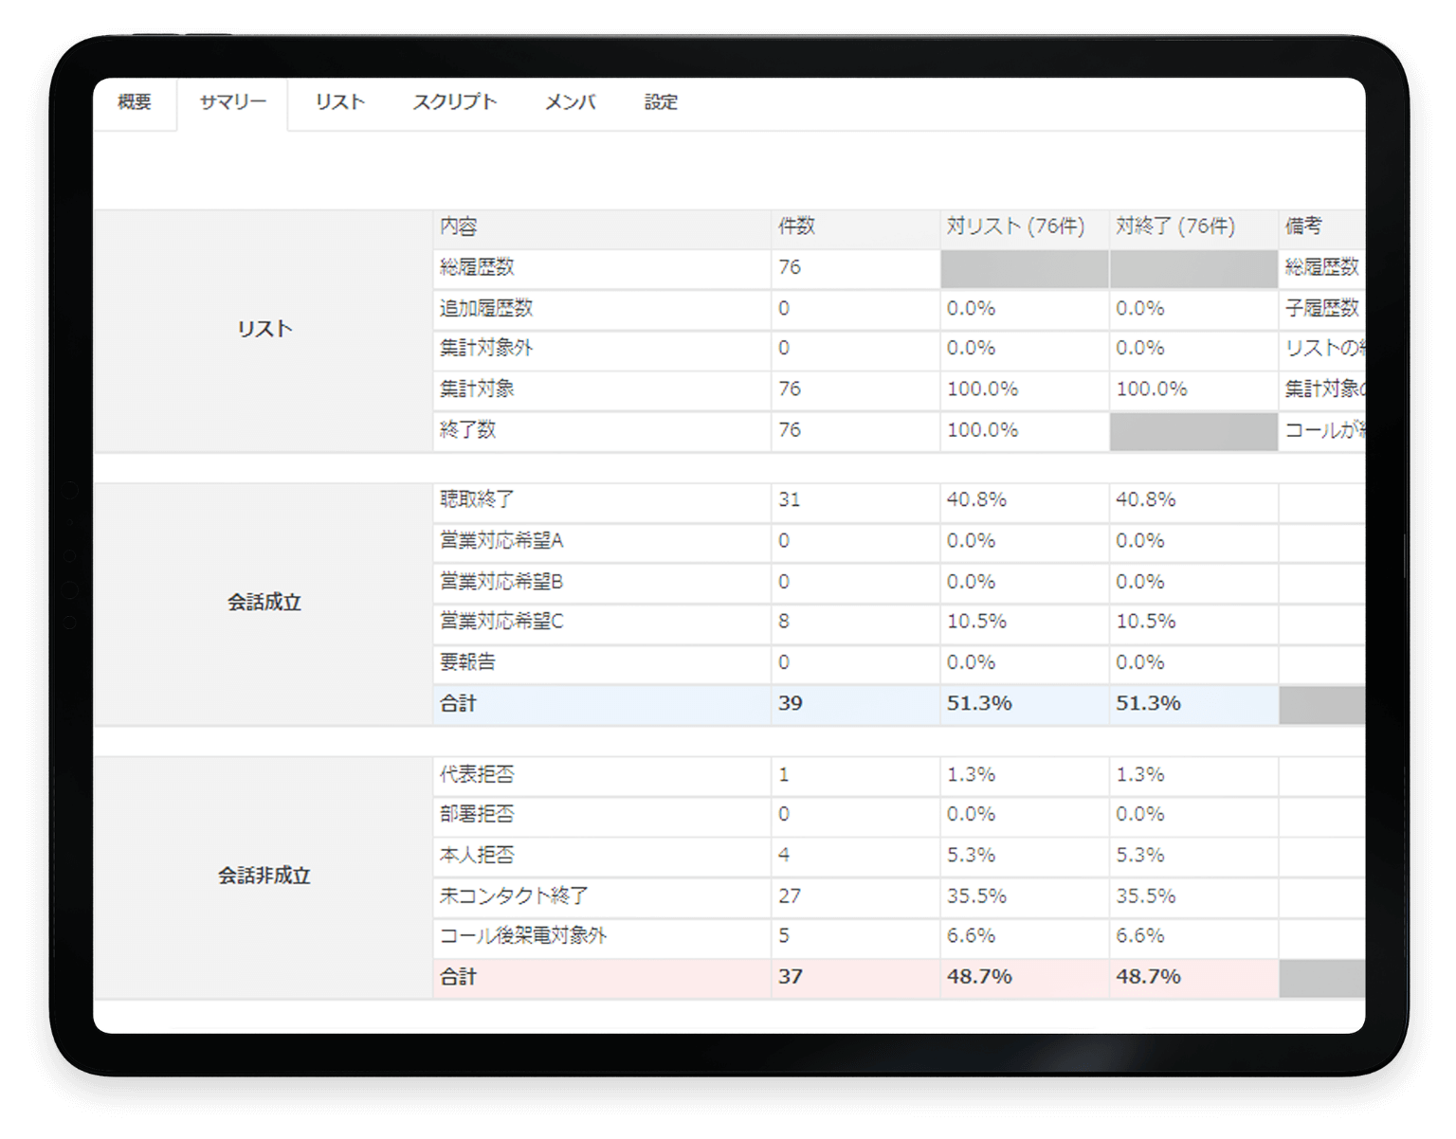Click the 対終了 (76件) column header

pyautogui.click(x=1175, y=226)
